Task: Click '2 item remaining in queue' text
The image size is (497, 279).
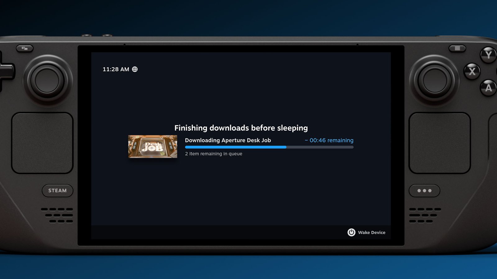Action: click(x=214, y=154)
